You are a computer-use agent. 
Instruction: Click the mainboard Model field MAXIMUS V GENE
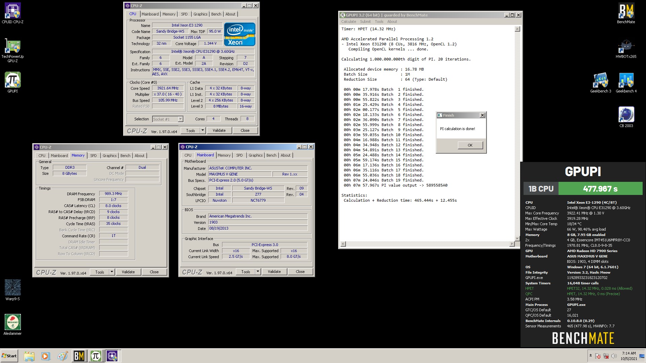[240, 174]
